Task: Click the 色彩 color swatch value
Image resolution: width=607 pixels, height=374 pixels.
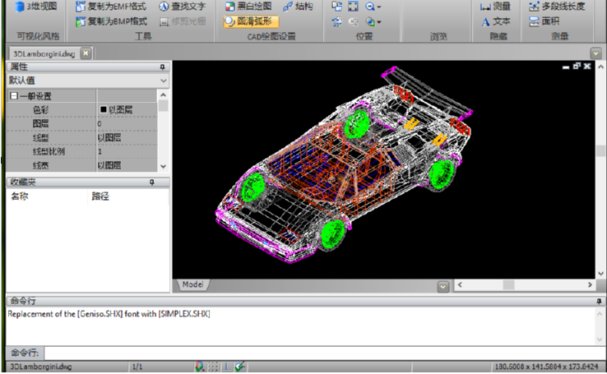Action: coord(104,109)
